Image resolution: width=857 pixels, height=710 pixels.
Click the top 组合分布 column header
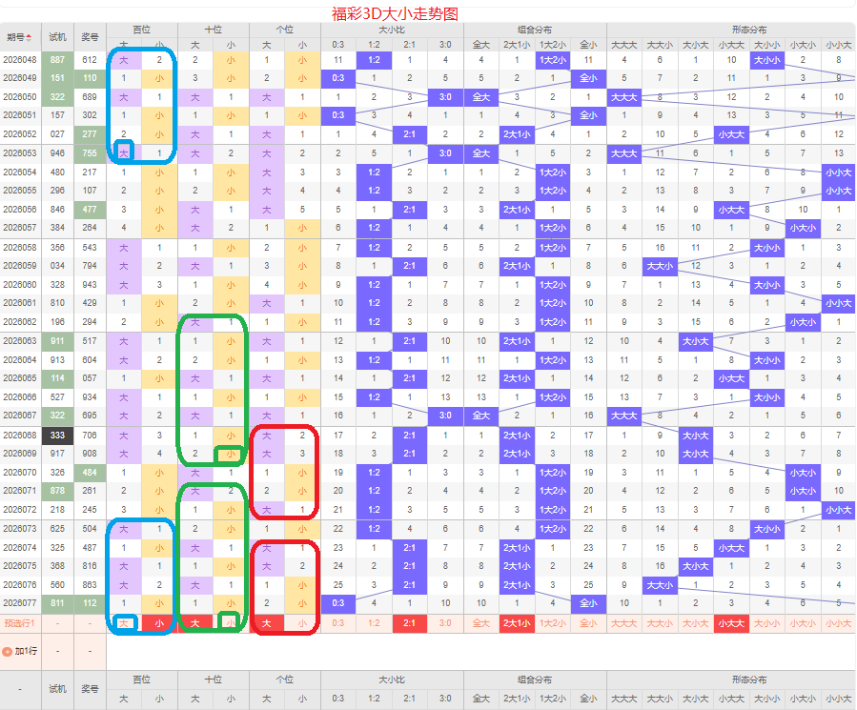point(535,30)
